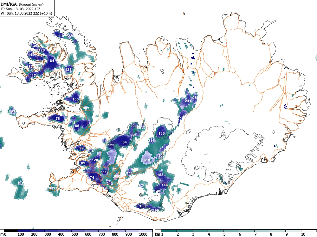Click the map value 241 in the north

pyautogui.click(x=188, y=101)
